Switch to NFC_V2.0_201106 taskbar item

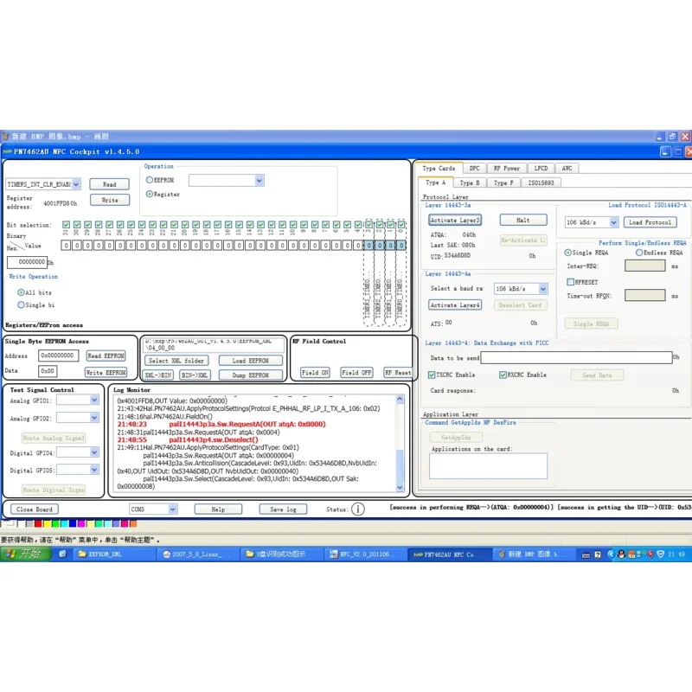coord(365,554)
